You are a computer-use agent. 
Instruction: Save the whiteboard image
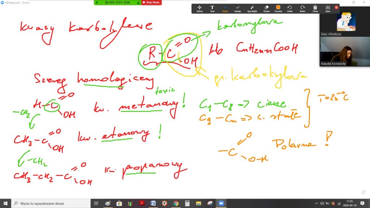pos(328,9)
